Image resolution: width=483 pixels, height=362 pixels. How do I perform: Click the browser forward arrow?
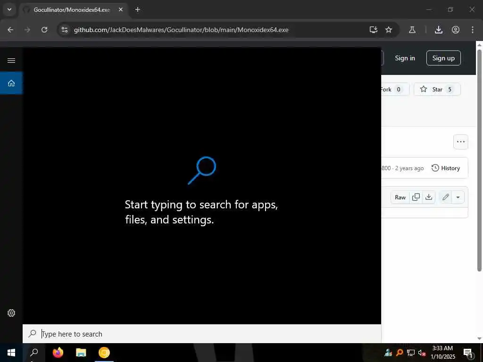(27, 30)
